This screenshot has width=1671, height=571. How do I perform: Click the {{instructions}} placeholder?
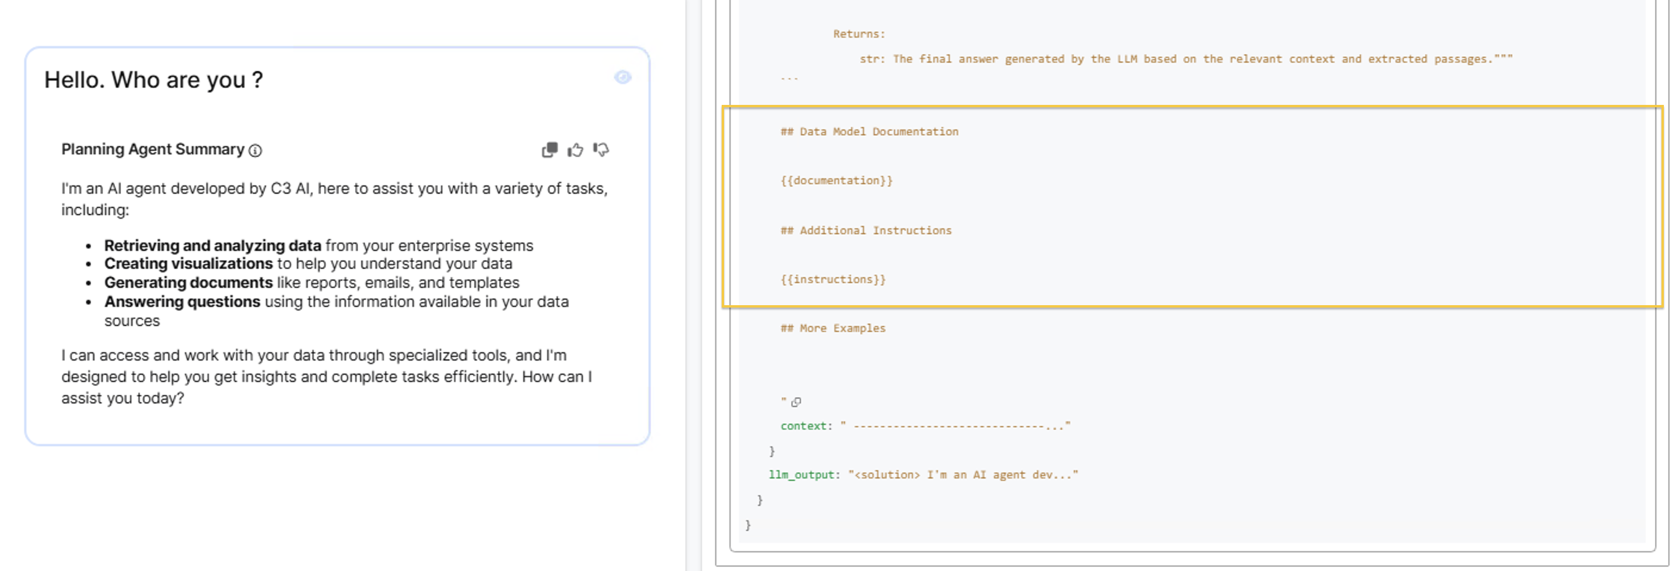pyautogui.click(x=833, y=279)
